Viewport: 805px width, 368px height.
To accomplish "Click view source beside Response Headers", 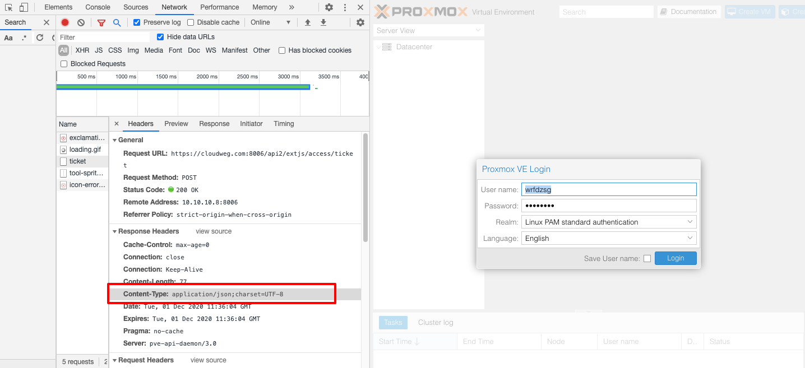I will 214,231.
